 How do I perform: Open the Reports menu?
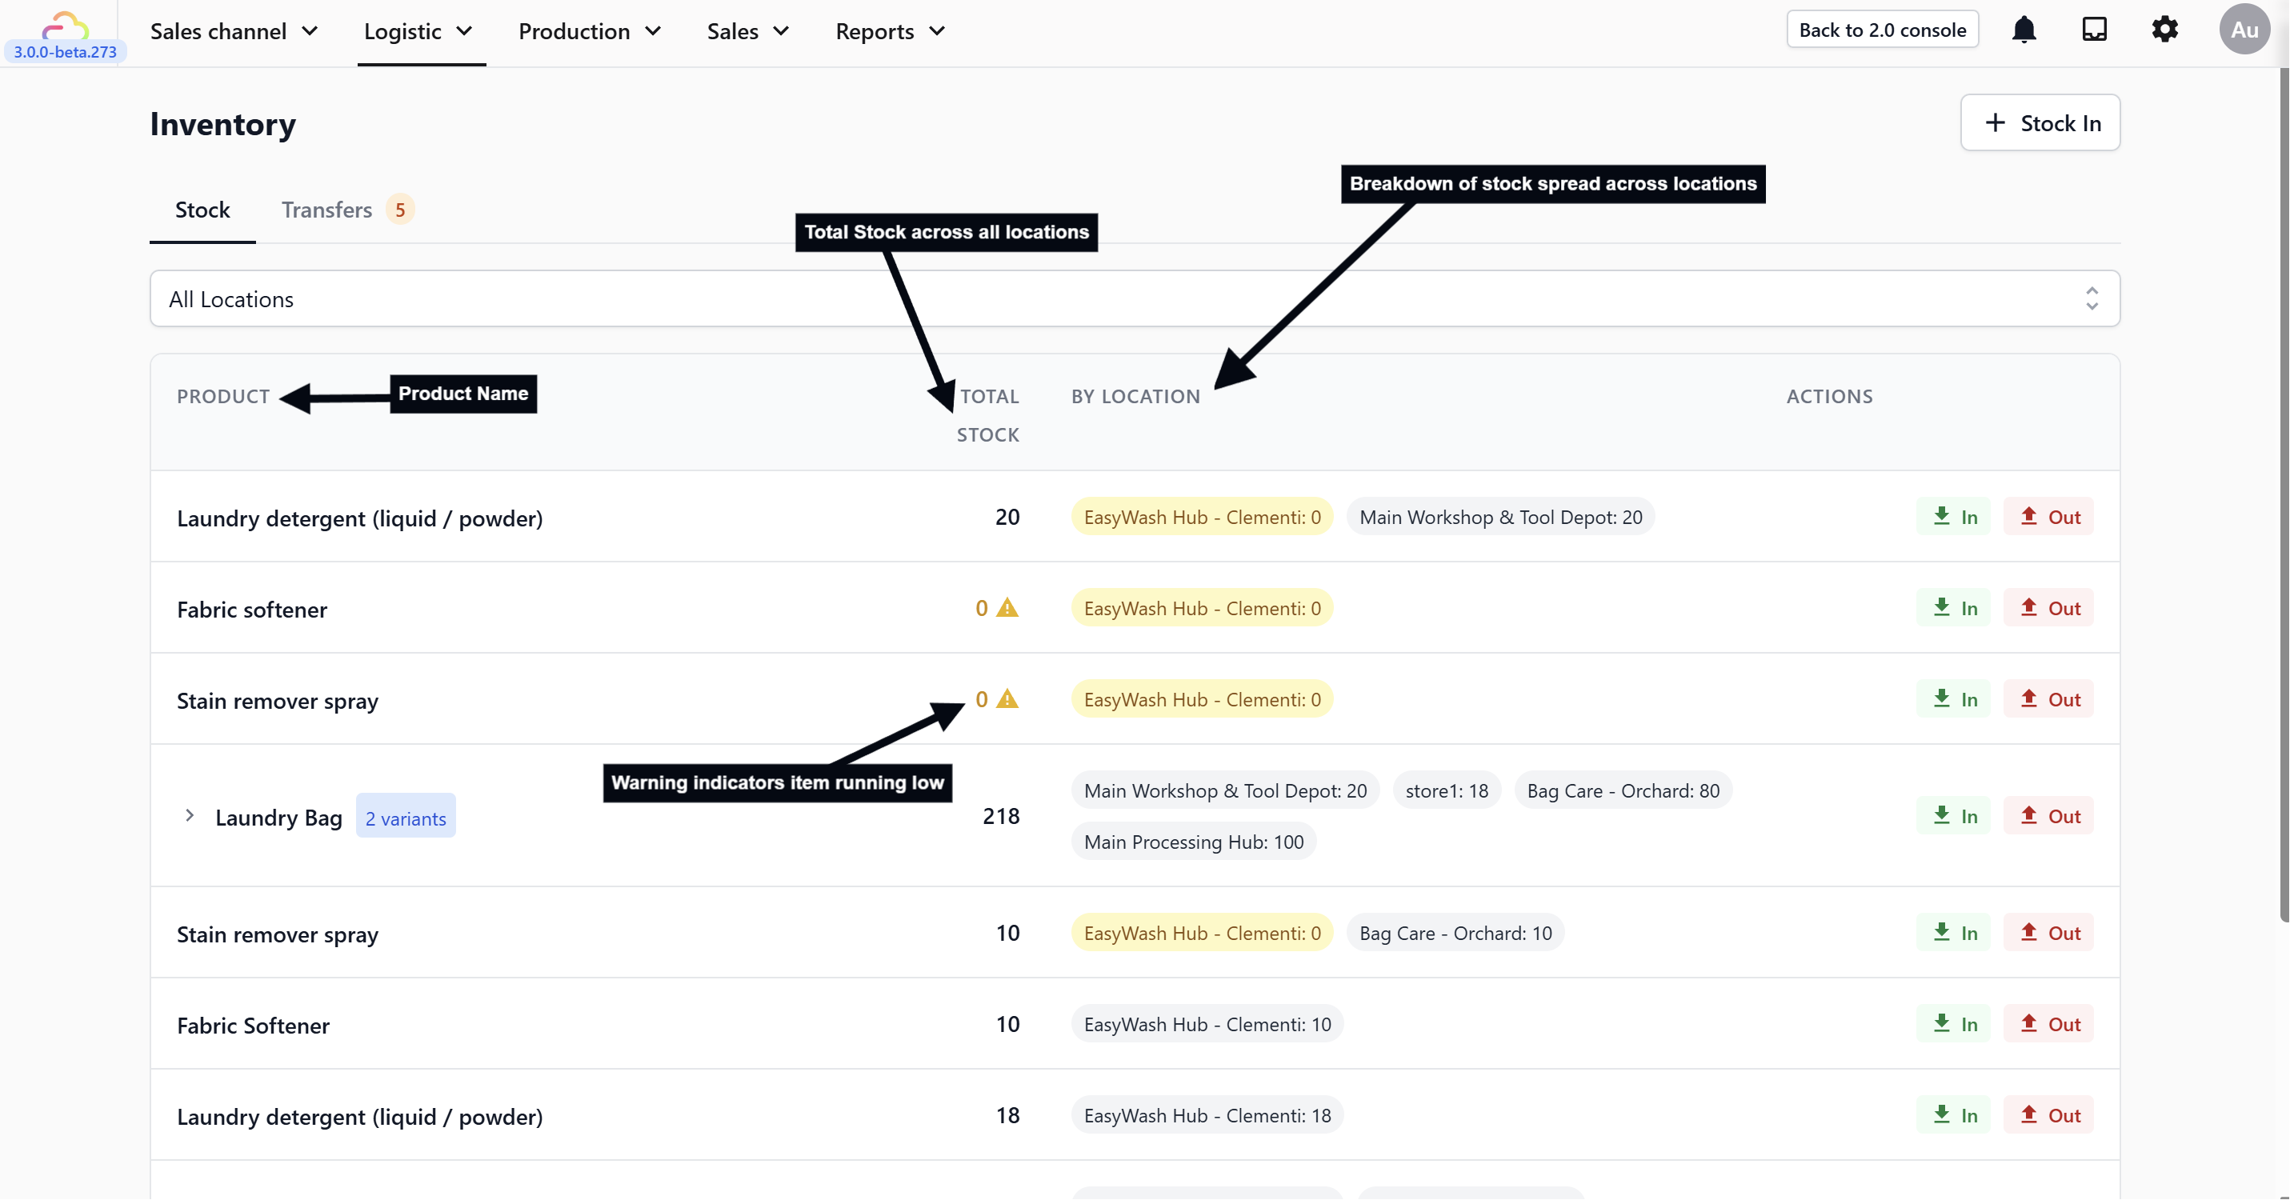[890, 32]
